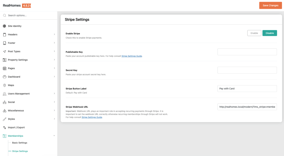Screen dimensions: 284x156
Task: Click the Secret Key input field
Action: [x=247, y=70]
